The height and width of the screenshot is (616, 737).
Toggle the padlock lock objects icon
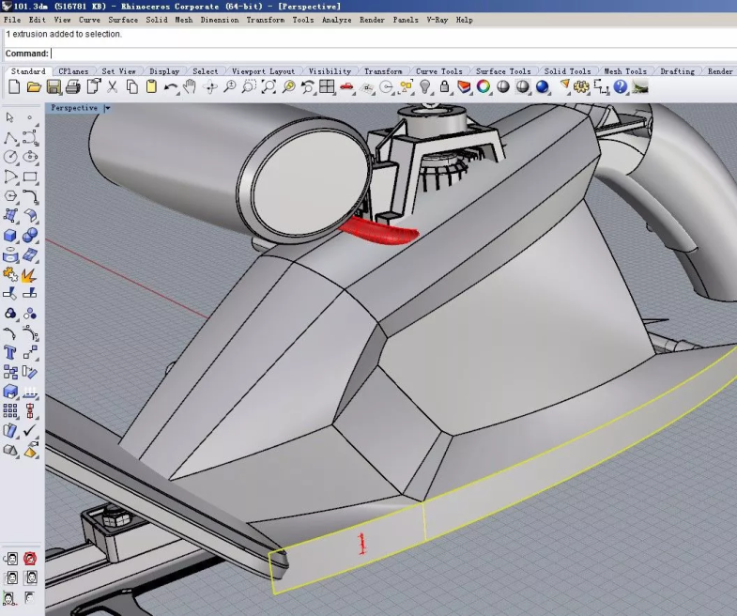tap(445, 86)
